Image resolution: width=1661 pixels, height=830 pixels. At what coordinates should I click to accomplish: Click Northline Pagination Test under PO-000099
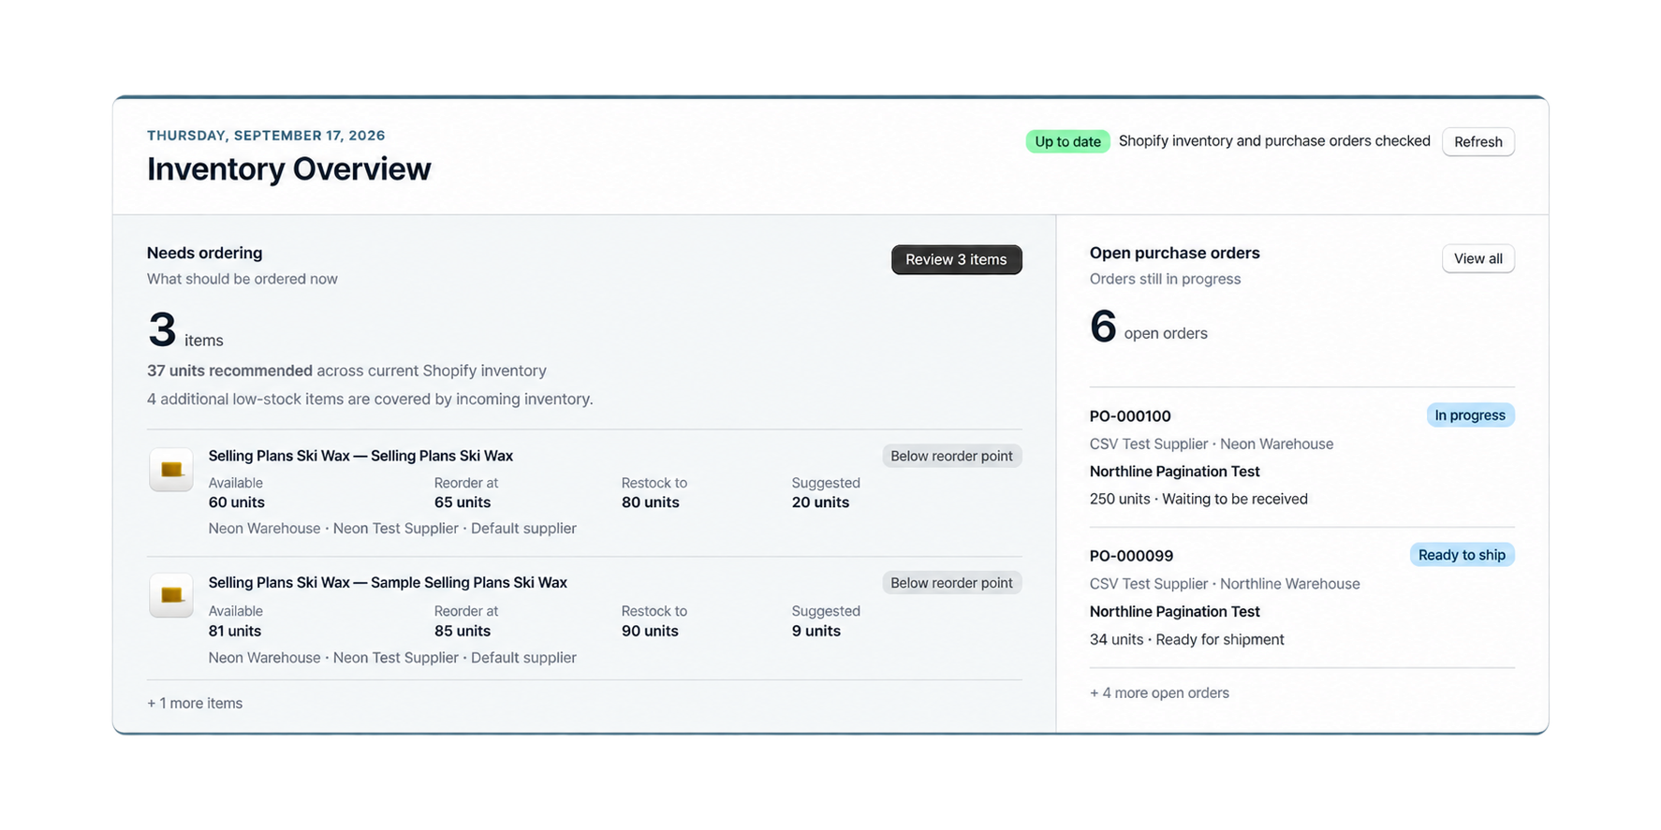point(1175,611)
